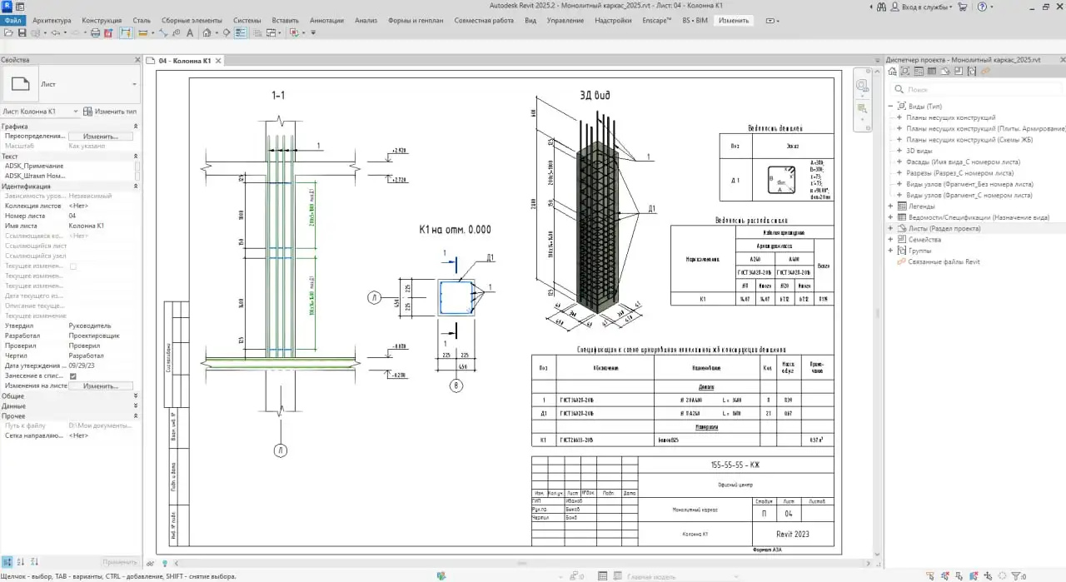Click the Open file icon in quick access toolbar
Image resolution: width=1066 pixels, height=582 pixels.
[x=8, y=33]
